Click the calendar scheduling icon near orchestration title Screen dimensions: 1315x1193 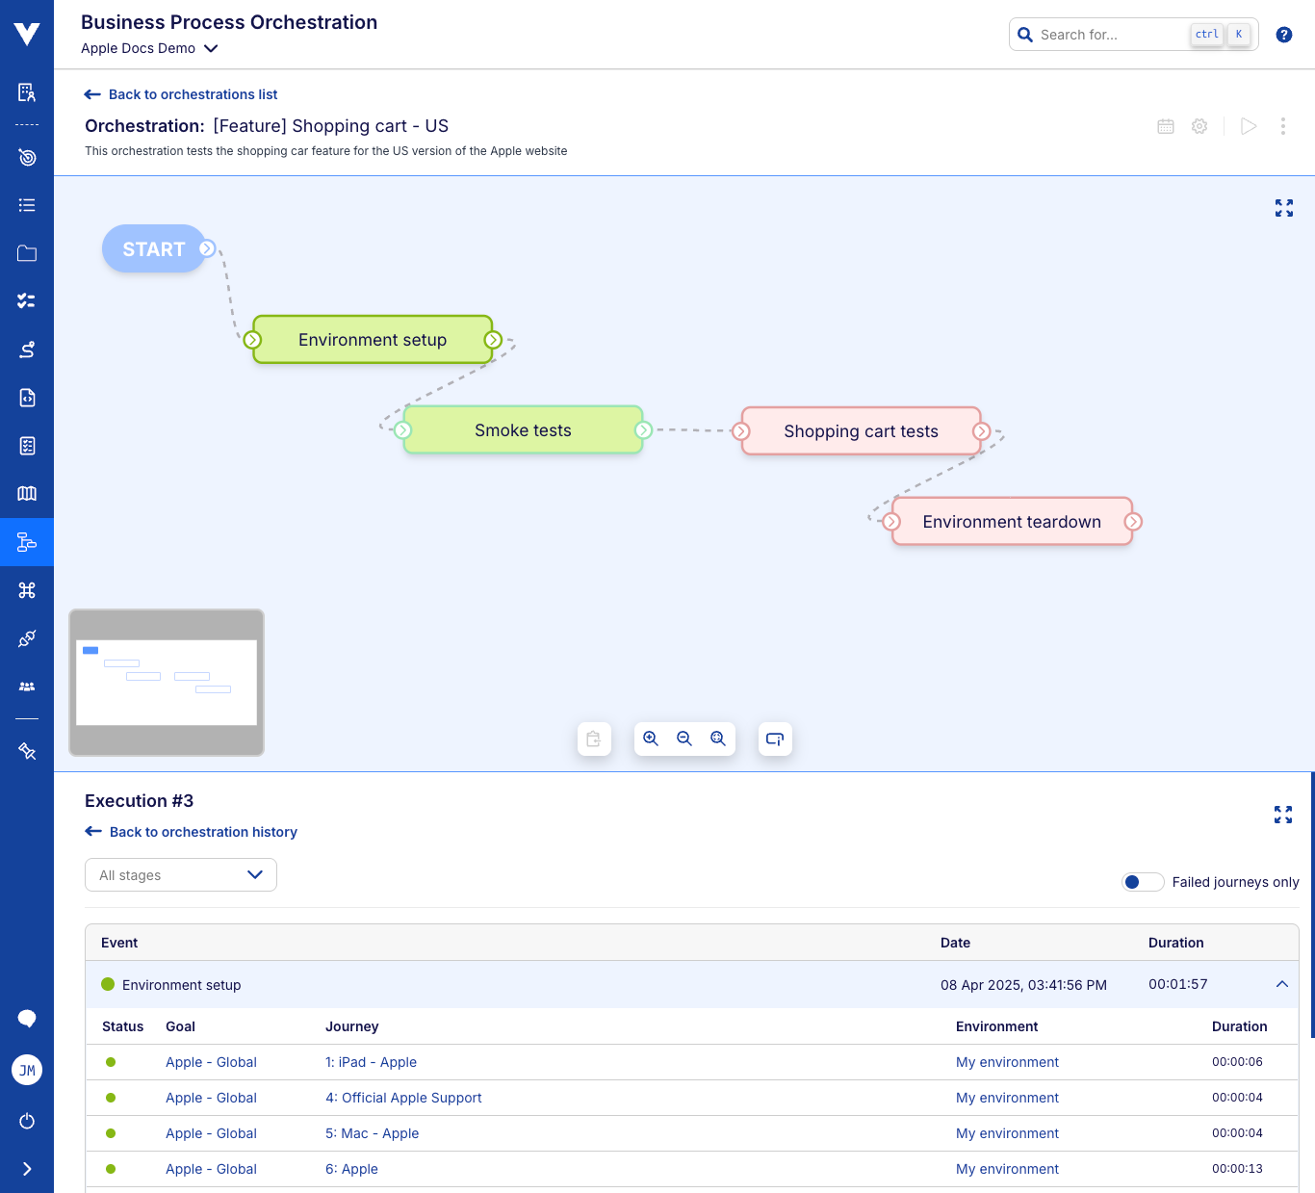point(1165,126)
